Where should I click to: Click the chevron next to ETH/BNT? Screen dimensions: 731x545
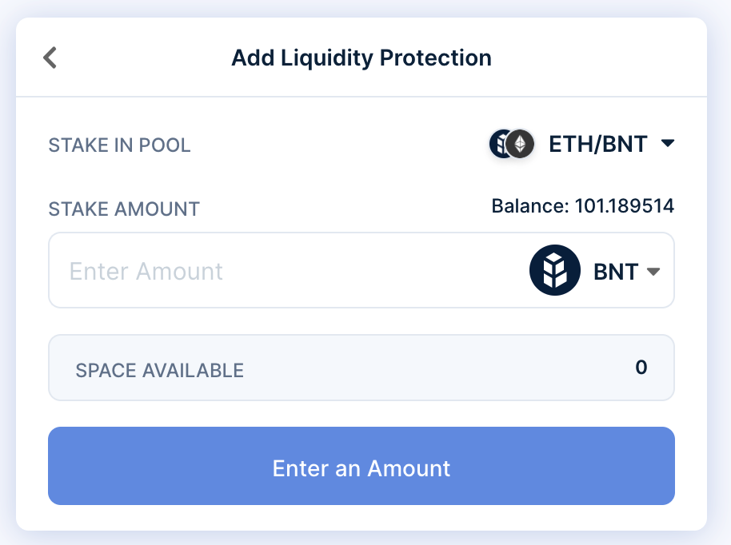(x=669, y=144)
